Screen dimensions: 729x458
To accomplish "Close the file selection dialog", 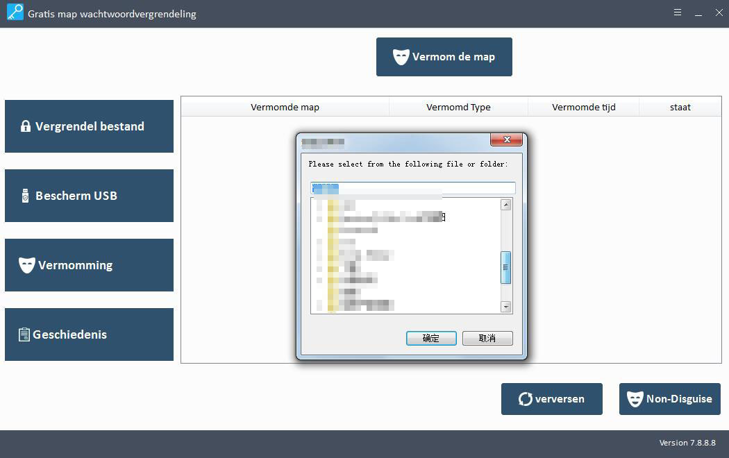I will pos(506,140).
